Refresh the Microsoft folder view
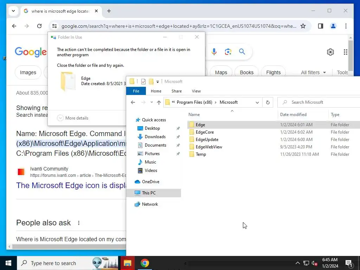360x270 pixels. [268, 102]
